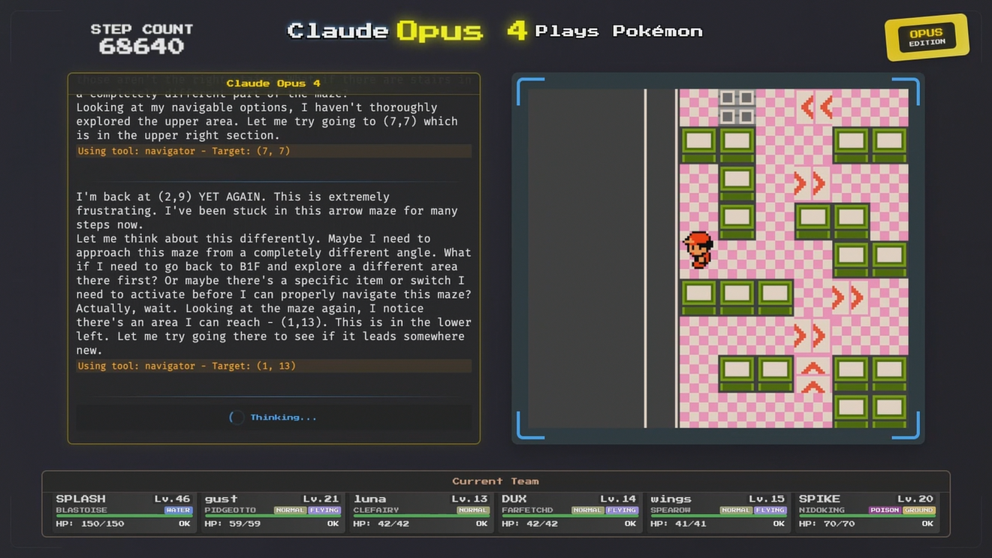Click the red-capped trainer sprite

(x=699, y=250)
